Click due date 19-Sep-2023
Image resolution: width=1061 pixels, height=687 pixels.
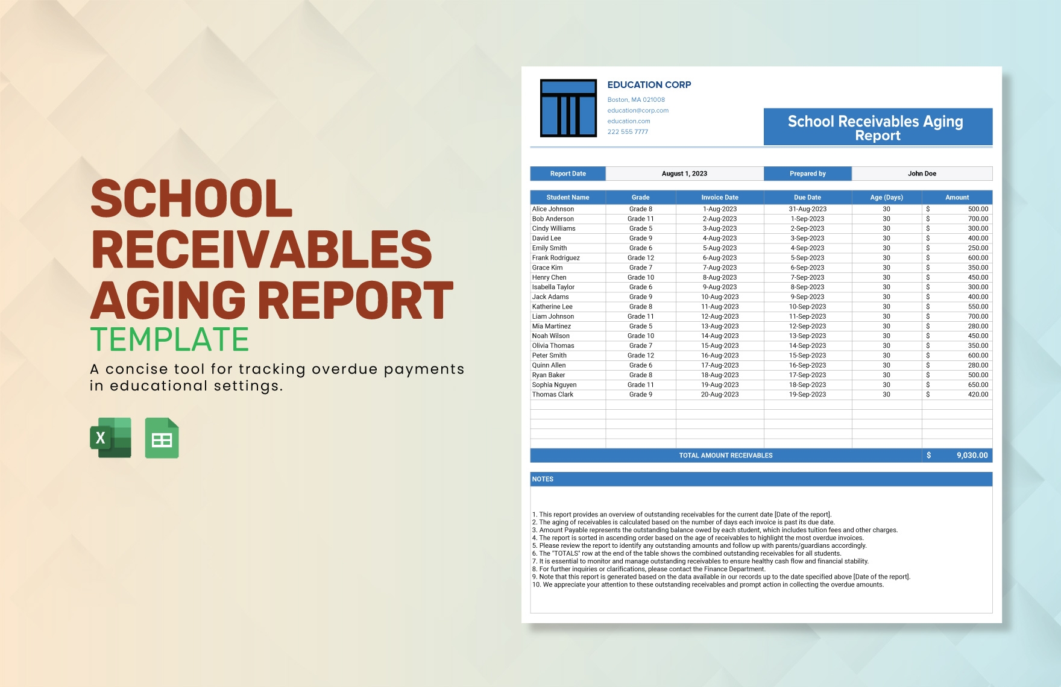coord(808,394)
